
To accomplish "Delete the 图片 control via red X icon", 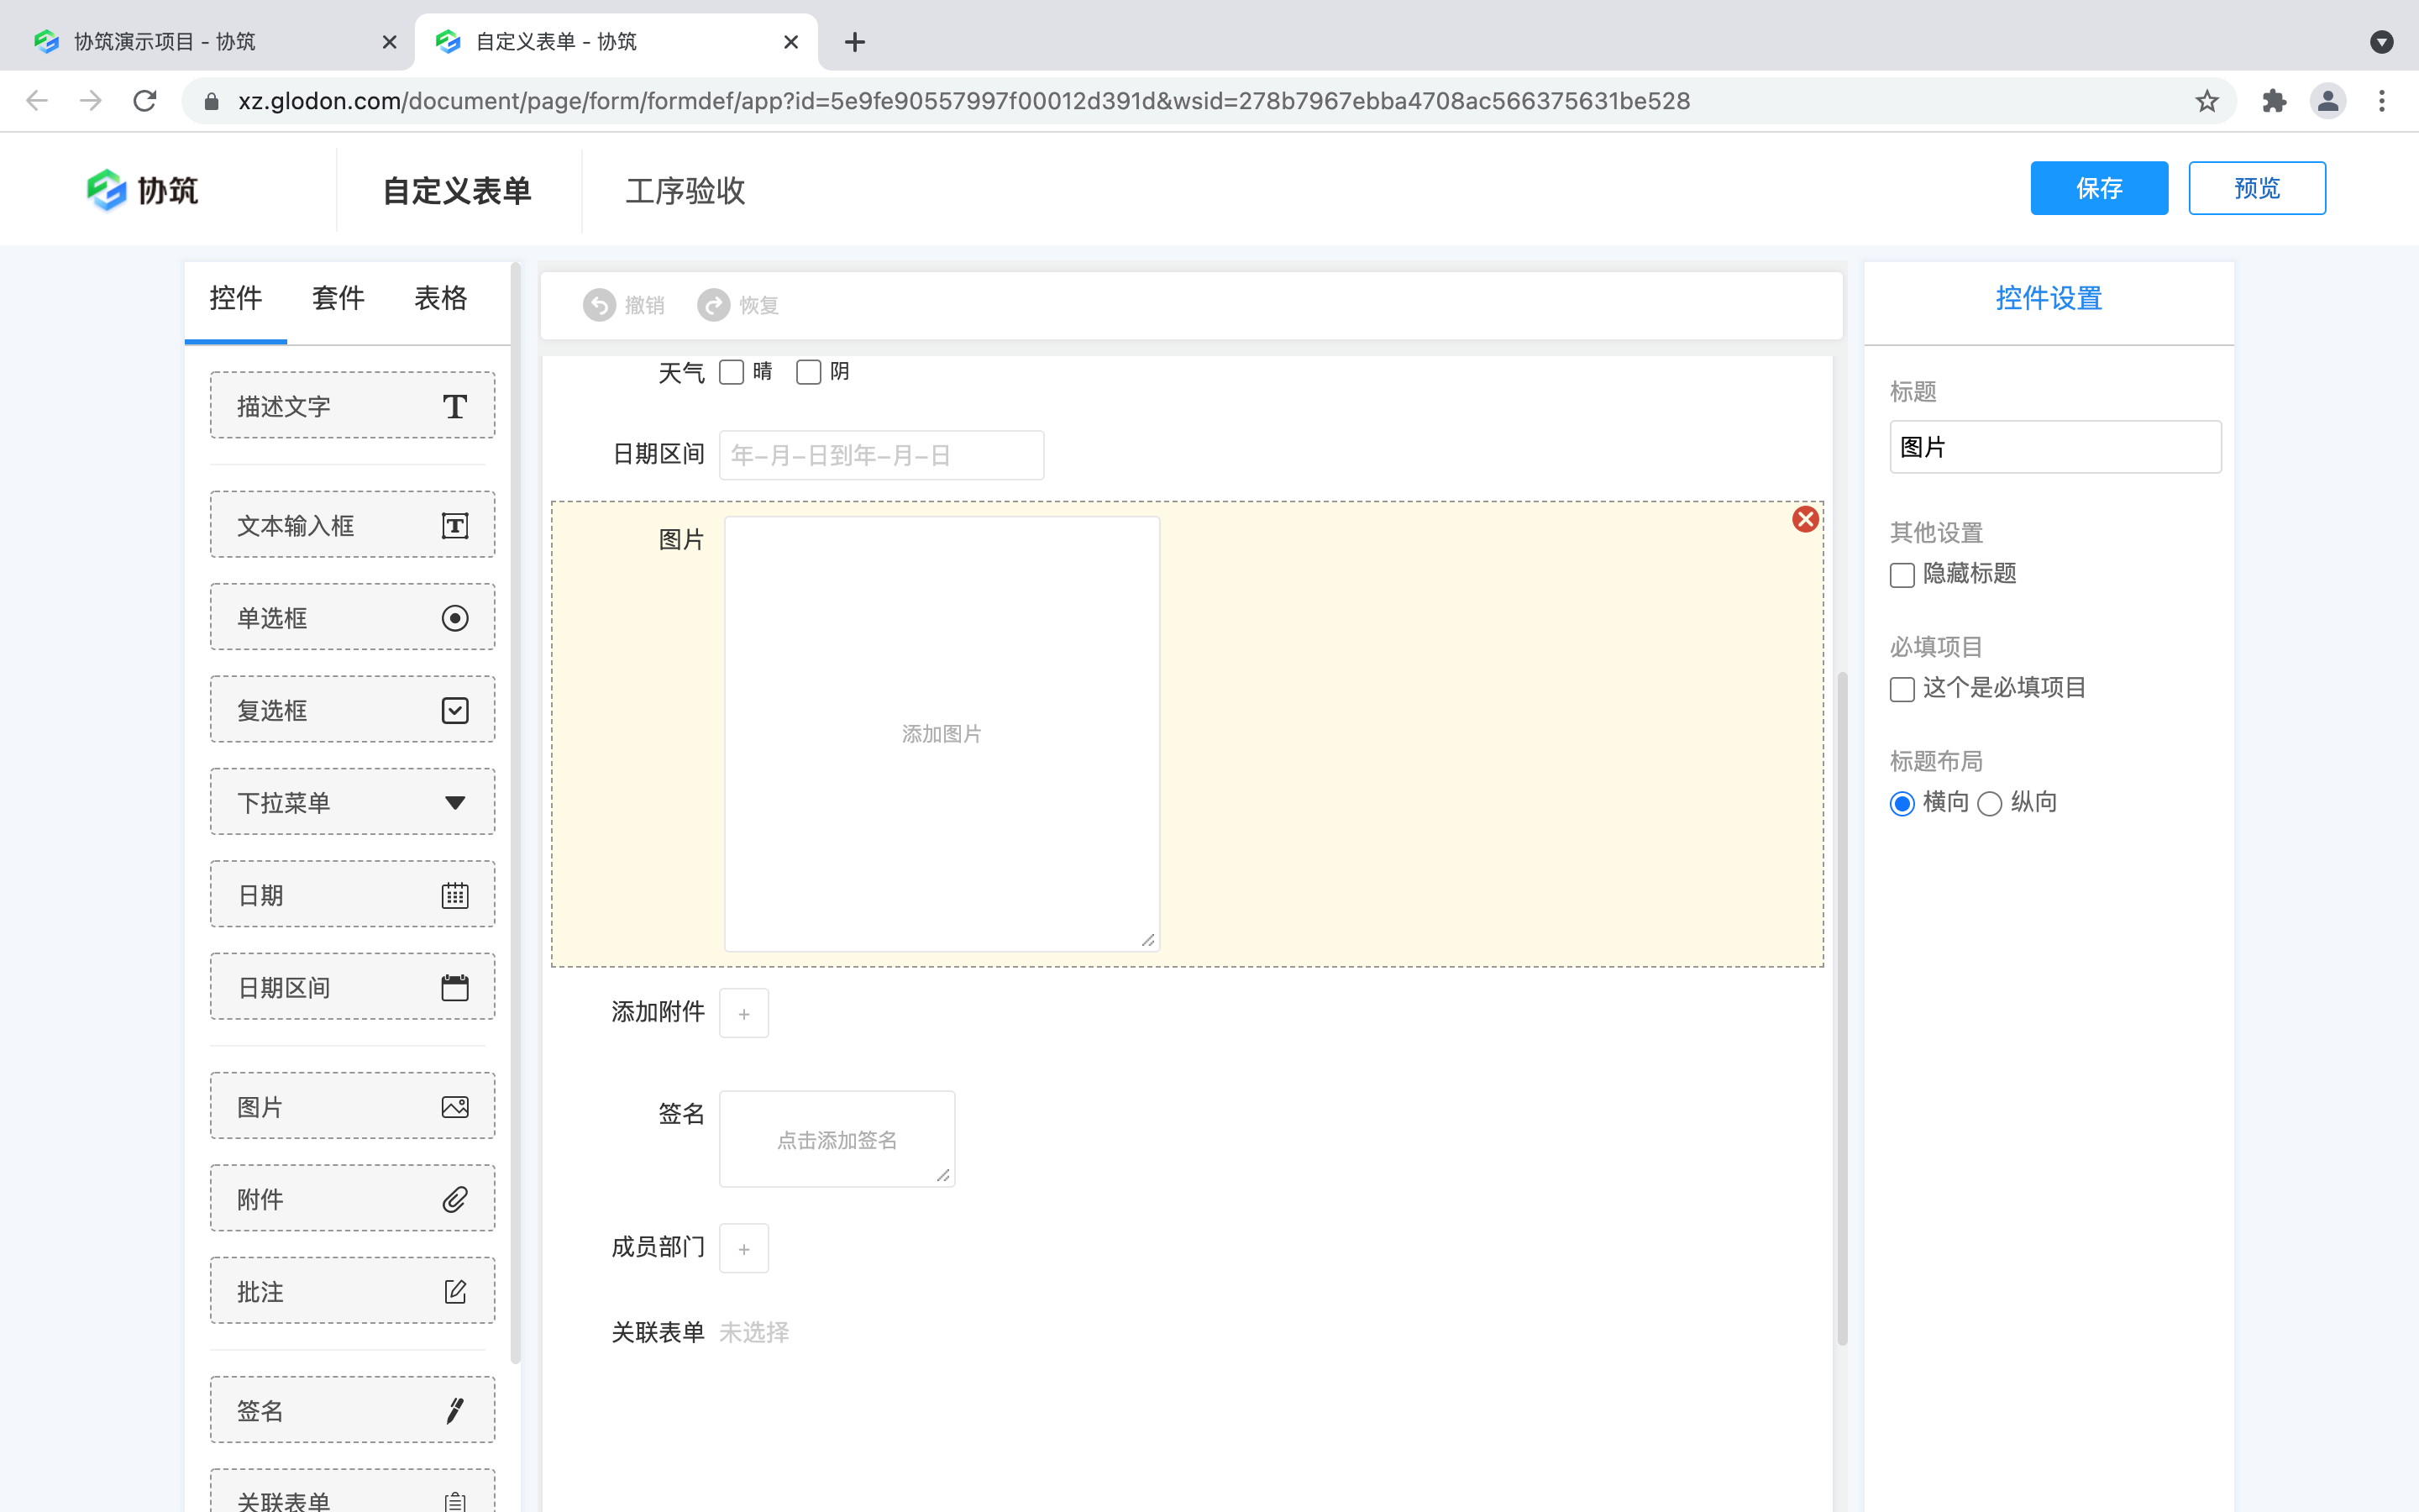I will click(1804, 519).
